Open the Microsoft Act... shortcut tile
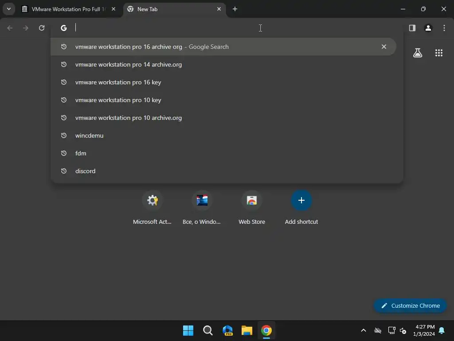 pos(153,208)
